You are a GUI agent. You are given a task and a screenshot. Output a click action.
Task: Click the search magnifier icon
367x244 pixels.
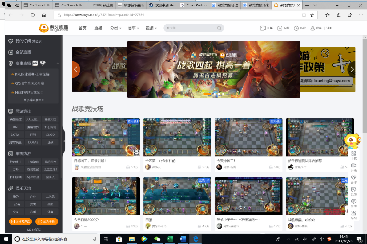(219, 28)
